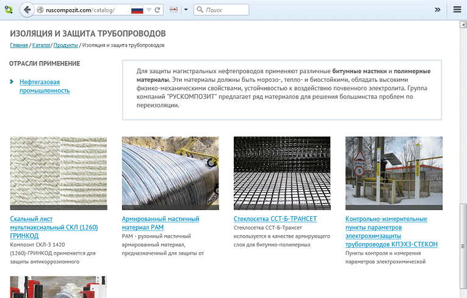Open Стеклосетка ССТ-Б-ТРАНСЕТ link
This screenshot has width=467, height=298.
click(275, 219)
